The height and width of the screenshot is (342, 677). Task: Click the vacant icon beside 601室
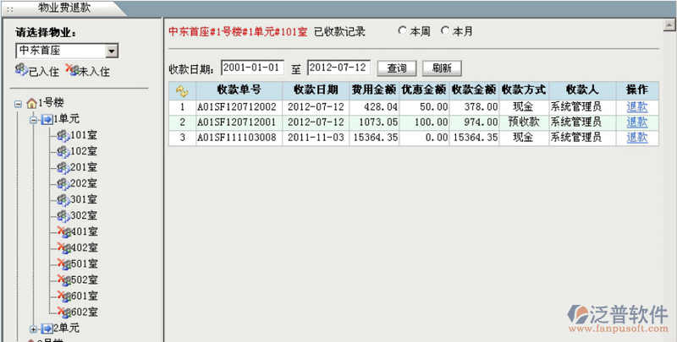tap(64, 296)
